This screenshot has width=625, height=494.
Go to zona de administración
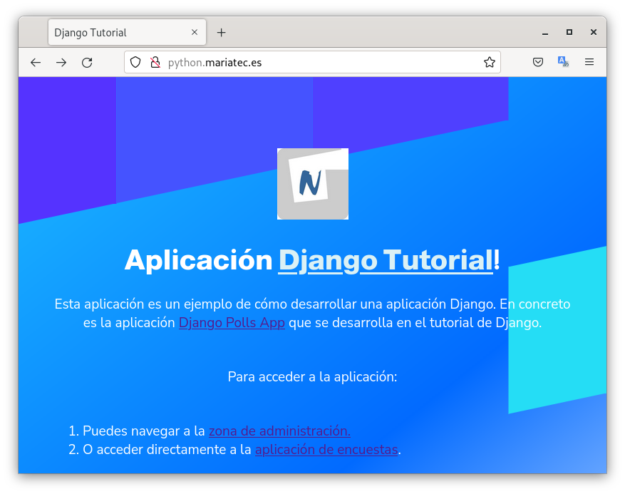pos(279,431)
